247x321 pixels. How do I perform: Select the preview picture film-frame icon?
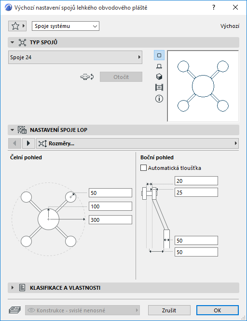(x=159, y=88)
